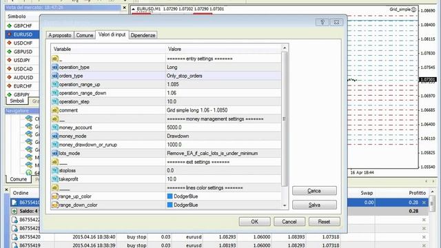Screen dimensions: 441x248
Task: Edit the money_drawdown_or_runup value 1000.0
Action: pos(223,145)
